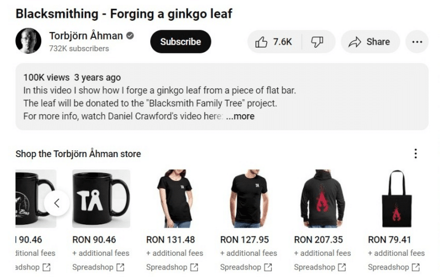Screen dimensions: 440x277
Task: Open Torbjörn Åhman channel name link
Action: [86, 36]
